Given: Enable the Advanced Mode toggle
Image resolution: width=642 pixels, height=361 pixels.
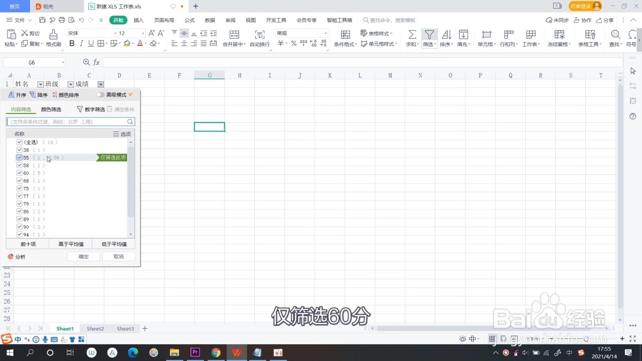Looking at the screenshot, I should (x=100, y=95).
